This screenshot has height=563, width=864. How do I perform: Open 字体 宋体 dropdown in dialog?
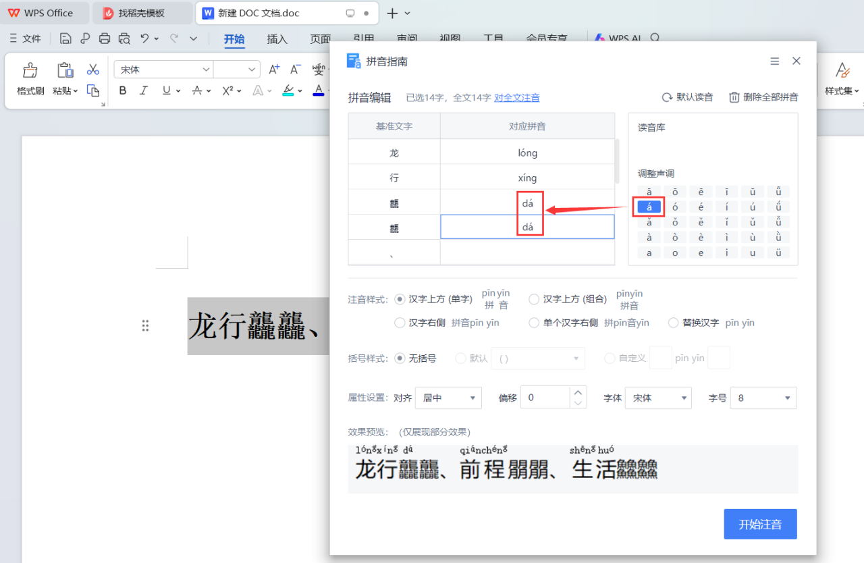click(x=658, y=398)
